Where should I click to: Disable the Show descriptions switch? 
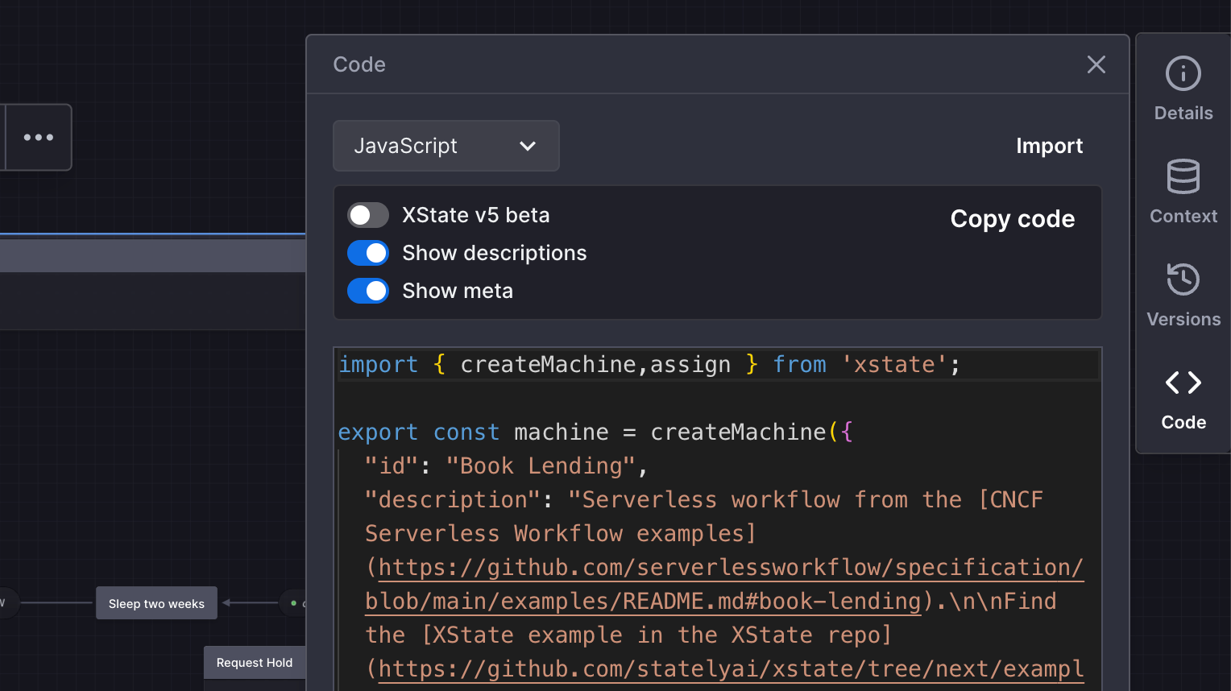click(367, 253)
